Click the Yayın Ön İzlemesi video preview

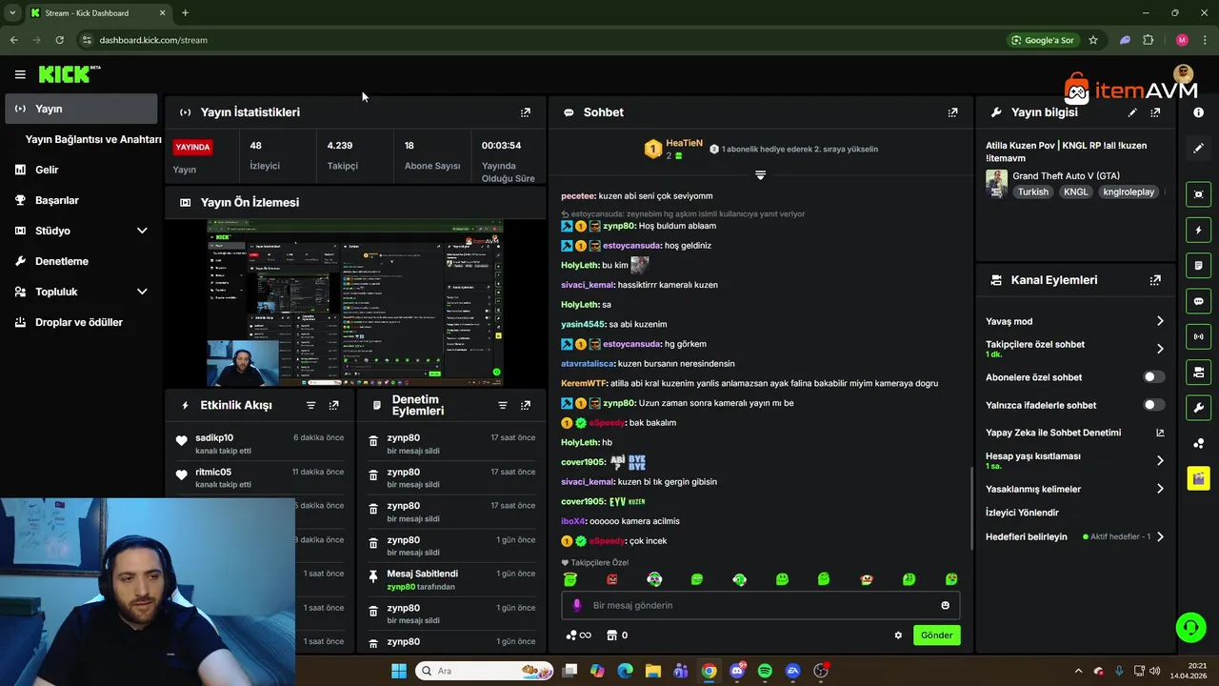(x=355, y=303)
